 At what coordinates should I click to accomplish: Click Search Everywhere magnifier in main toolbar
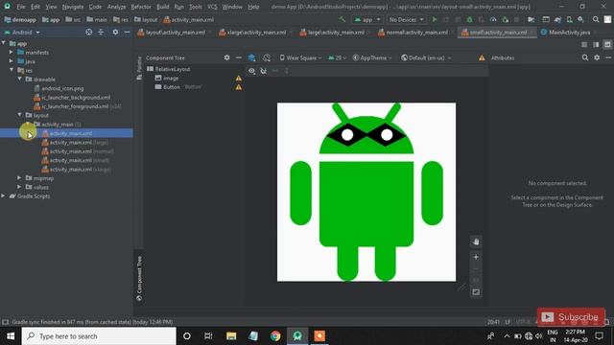point(596,19)
